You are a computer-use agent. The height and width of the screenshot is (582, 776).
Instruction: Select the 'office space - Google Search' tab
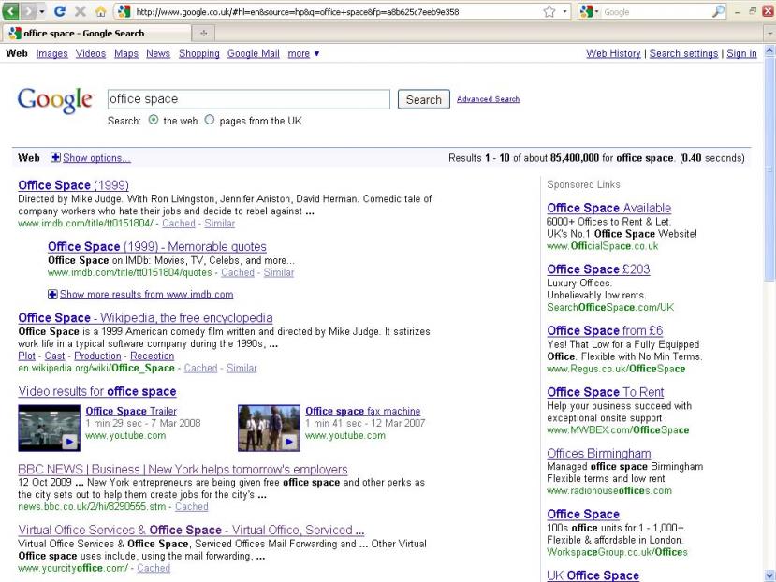(96, 33)
